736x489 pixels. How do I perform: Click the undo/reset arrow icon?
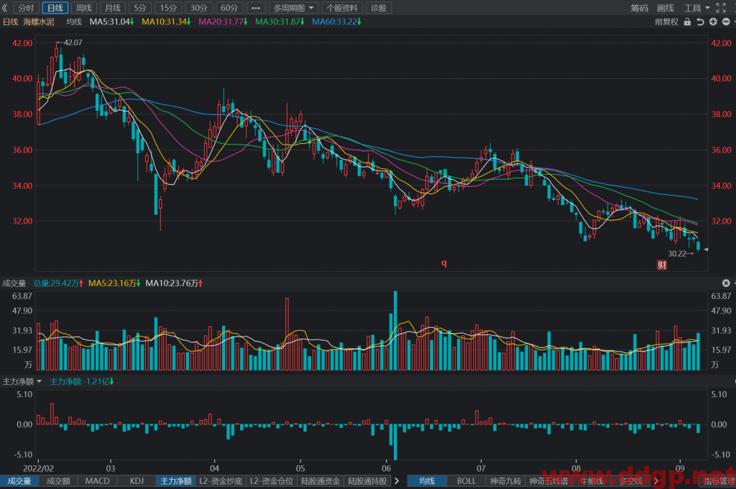coord(700,22)
